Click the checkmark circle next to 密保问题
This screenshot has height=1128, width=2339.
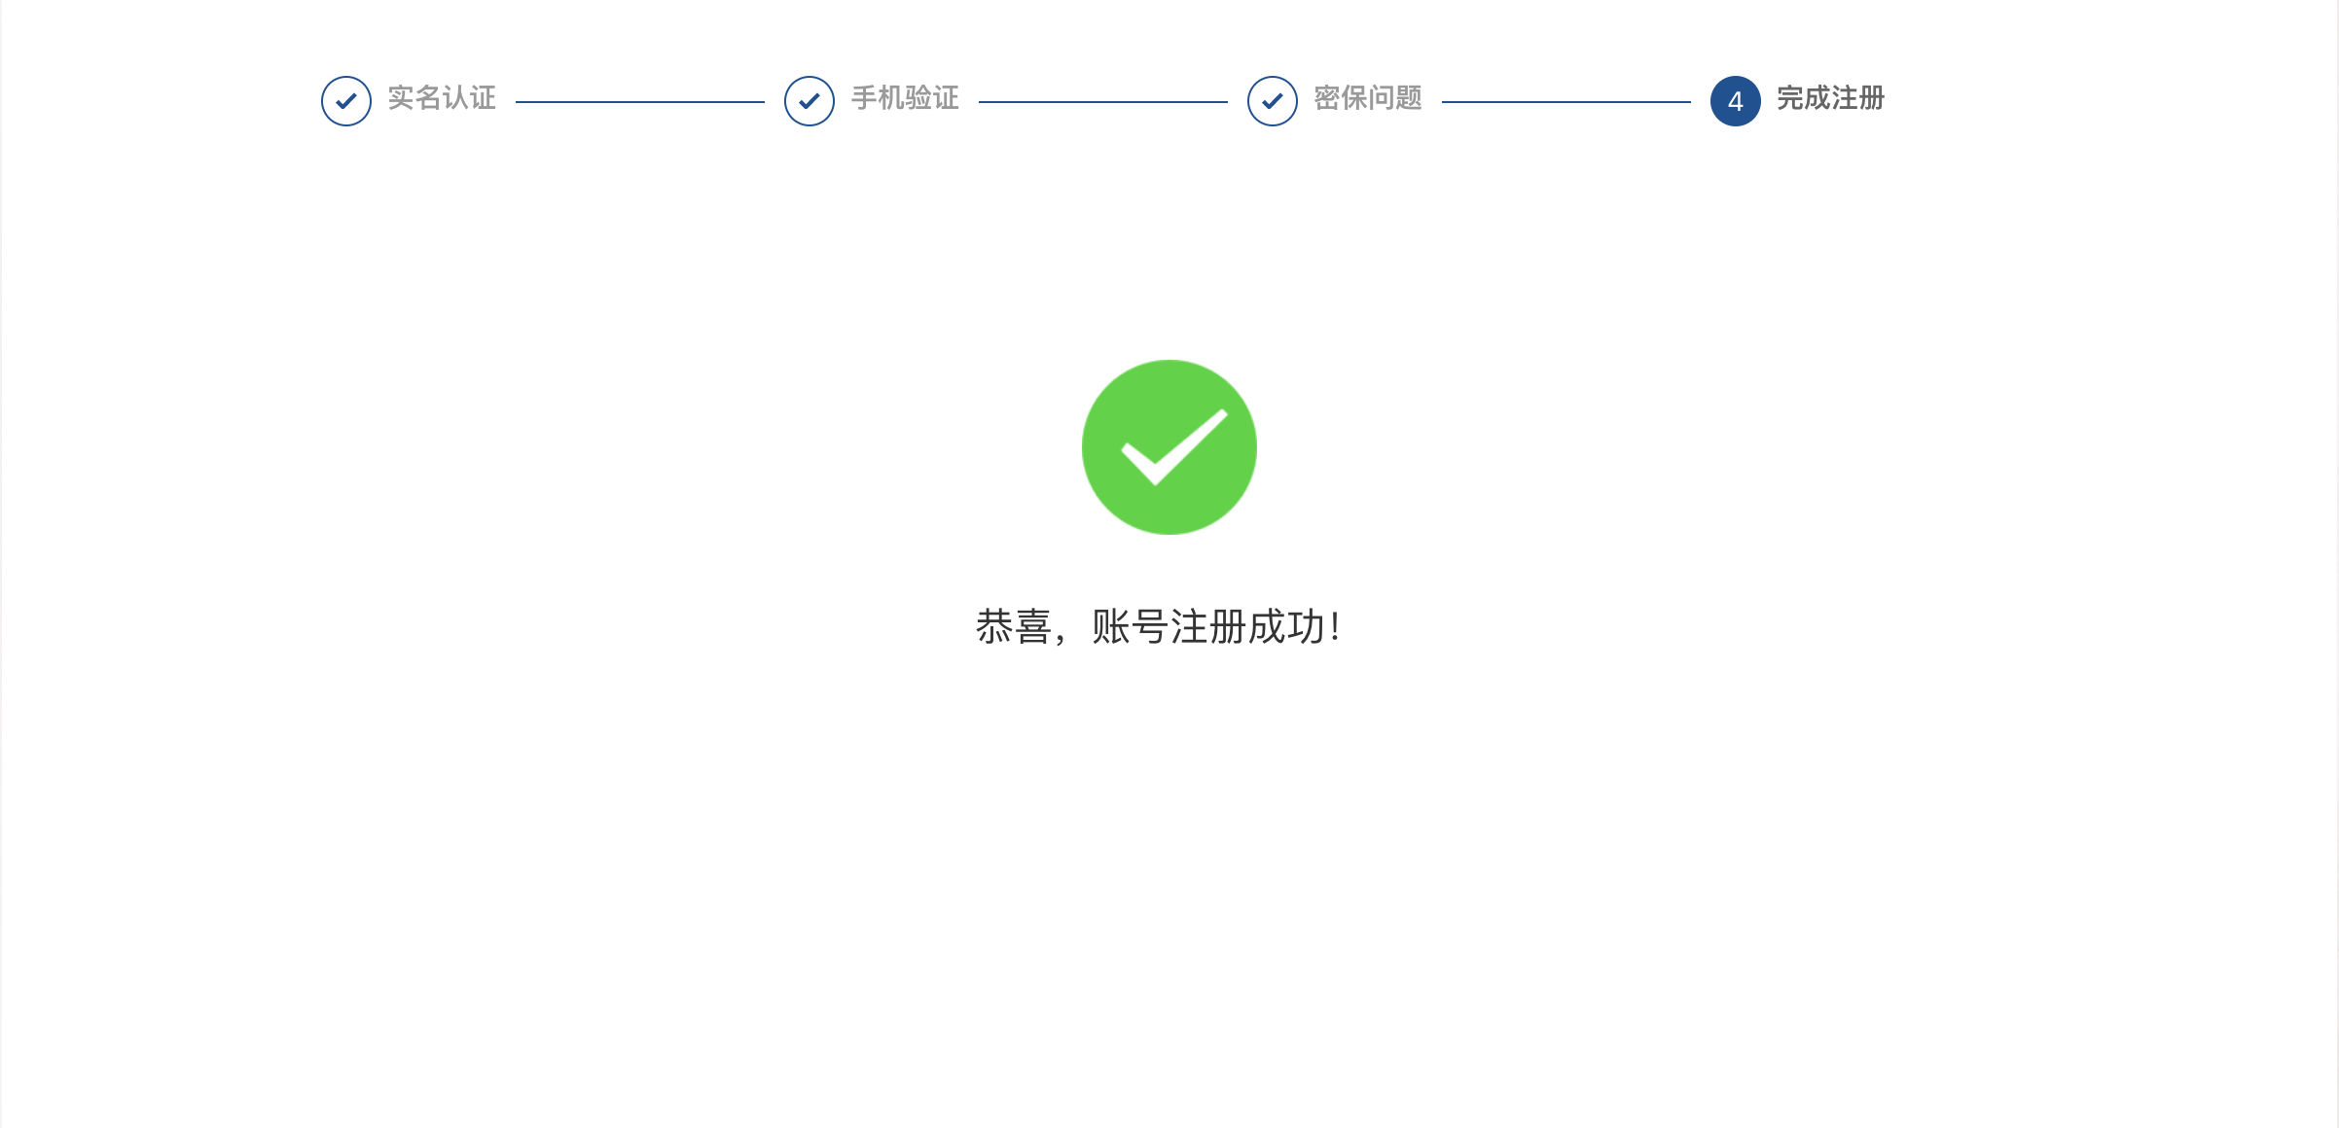pos(1273,101)
